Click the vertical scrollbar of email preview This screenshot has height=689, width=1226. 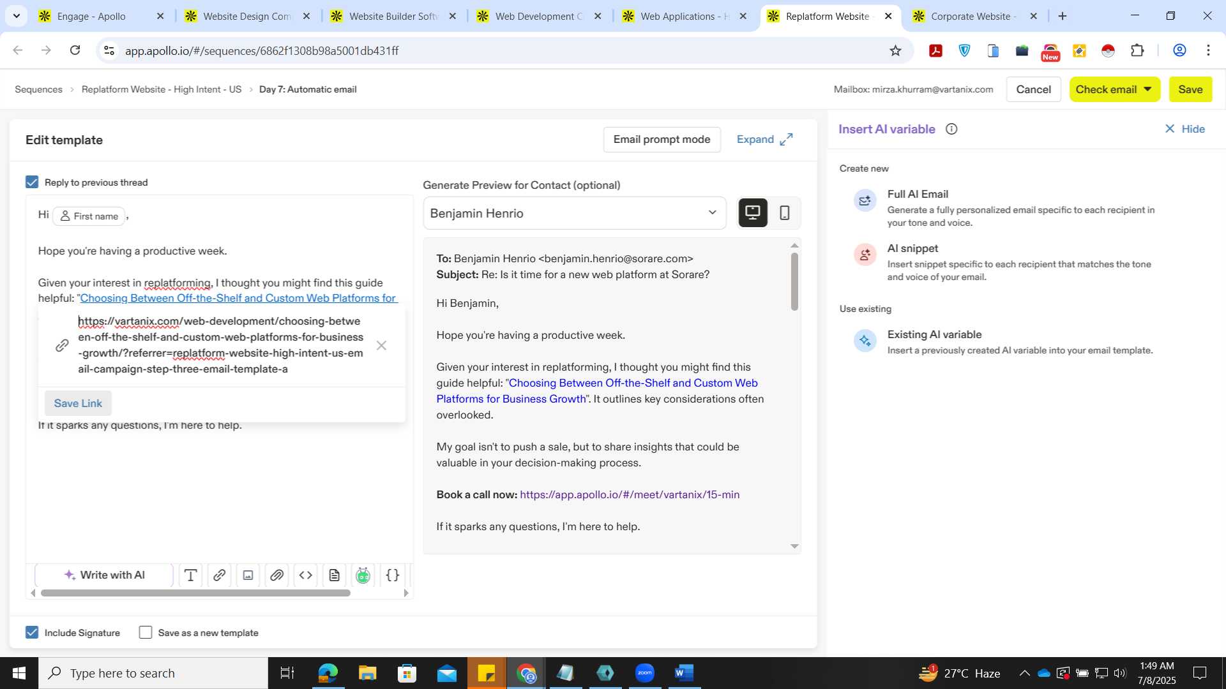[794, 281]
